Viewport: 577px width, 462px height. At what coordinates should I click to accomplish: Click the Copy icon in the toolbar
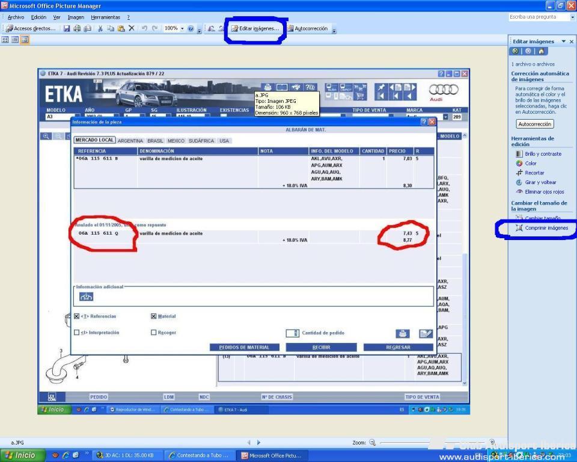pyautogui.click(x=111, y=28)
